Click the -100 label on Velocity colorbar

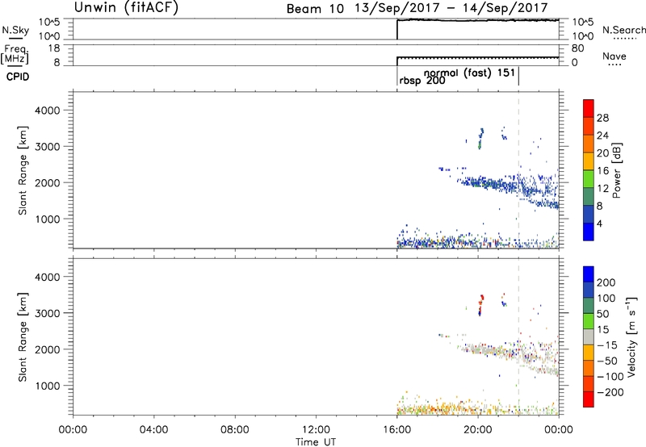click(610, 377)
